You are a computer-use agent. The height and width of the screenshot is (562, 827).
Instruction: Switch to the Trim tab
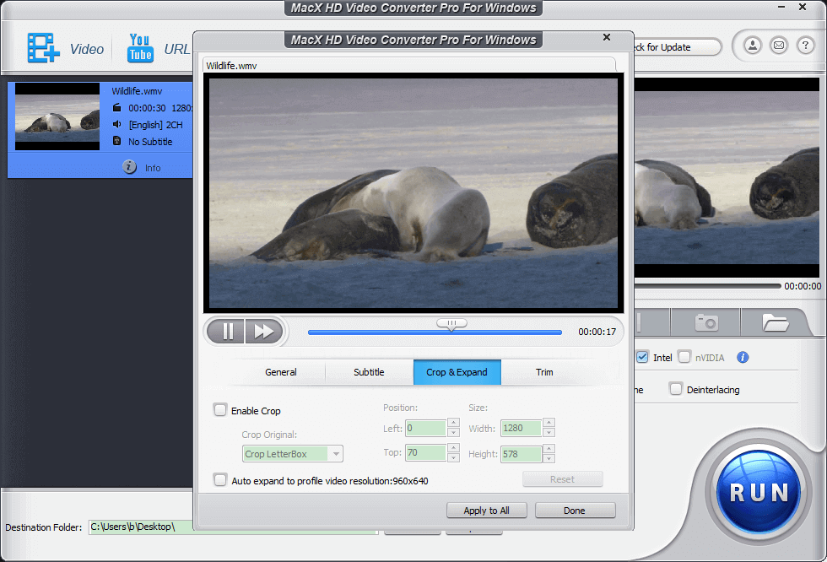(545, 372)
